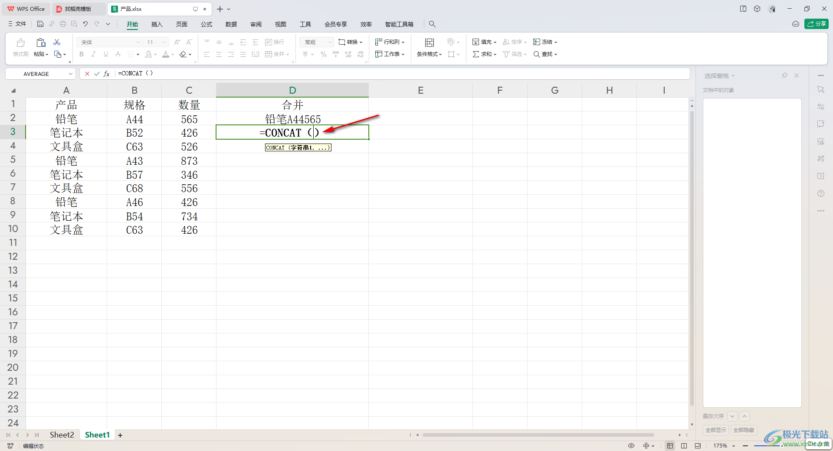Click the increase font size icon
Screen dimensions: 833x451
(x=177, y=42)
